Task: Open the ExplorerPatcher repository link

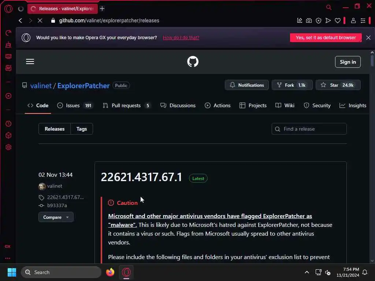Action: [x=83, y=86]
